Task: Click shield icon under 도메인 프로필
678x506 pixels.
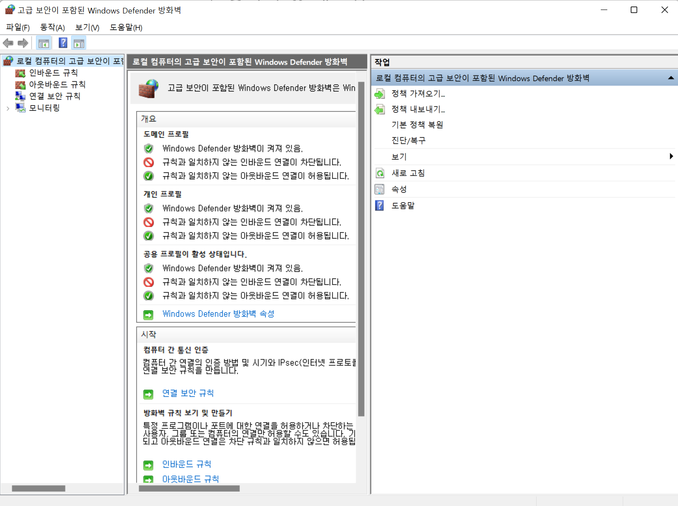Action: coord(149,148)
